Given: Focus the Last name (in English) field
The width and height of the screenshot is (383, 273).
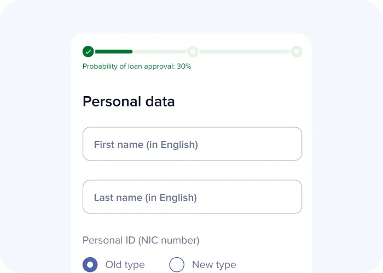Looking at the screenshot, I should tap(192, 197).
